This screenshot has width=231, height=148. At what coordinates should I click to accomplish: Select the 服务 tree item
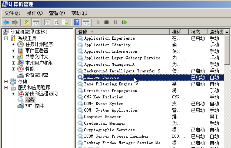[30, 100]
